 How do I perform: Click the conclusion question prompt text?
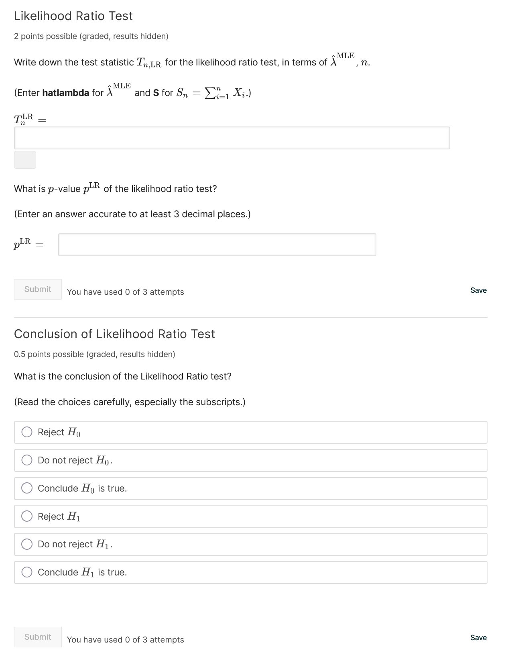point(122,376)
